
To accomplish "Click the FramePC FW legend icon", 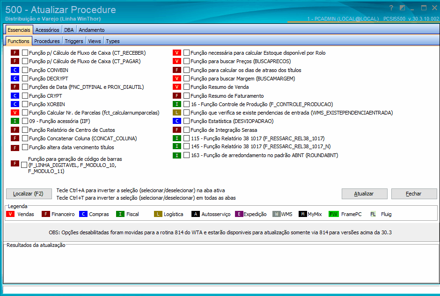I will pos(333,214).
